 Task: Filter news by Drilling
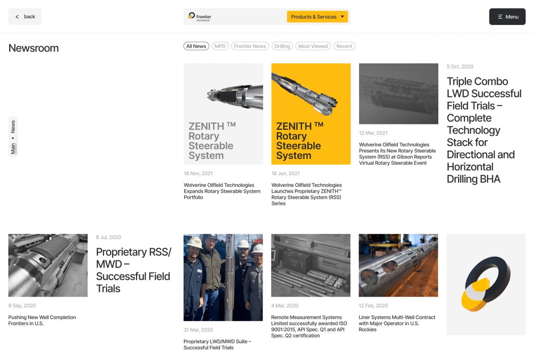click(282, 46)
